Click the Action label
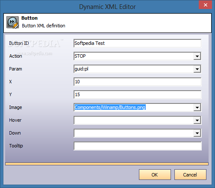Image resolution: width=215 pixels, height=188 pixels. click(x=15, y=56)
